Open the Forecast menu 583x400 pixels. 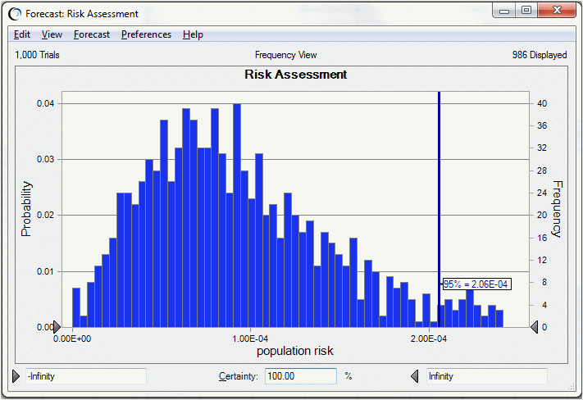[x=92, y=34]
